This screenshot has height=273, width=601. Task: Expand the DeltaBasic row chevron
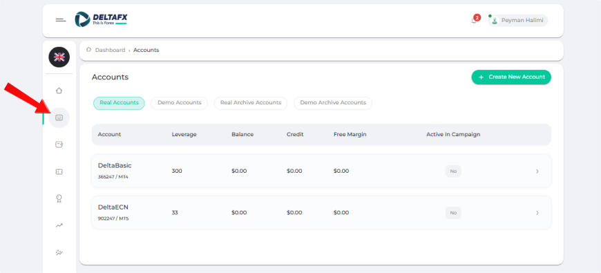point(537,171)
